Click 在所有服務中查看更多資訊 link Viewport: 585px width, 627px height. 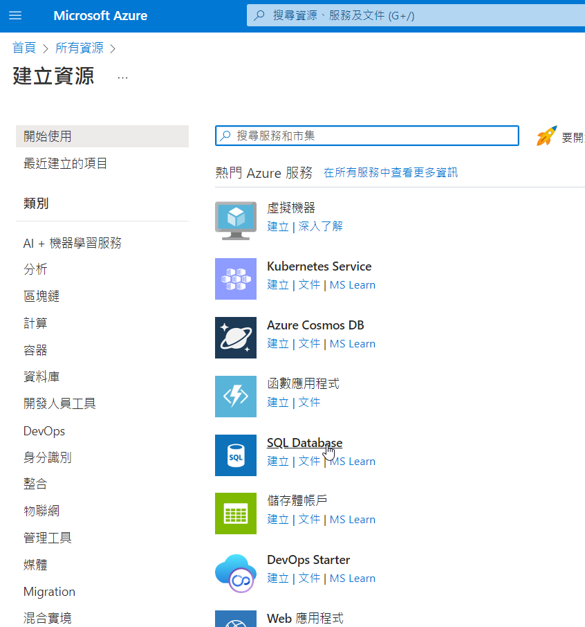pyautogui.click(x=391, y=172)
